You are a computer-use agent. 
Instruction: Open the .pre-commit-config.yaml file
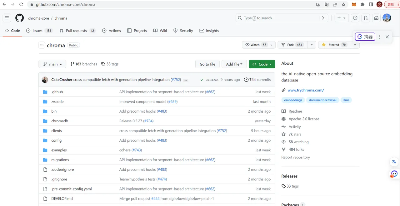72,189
